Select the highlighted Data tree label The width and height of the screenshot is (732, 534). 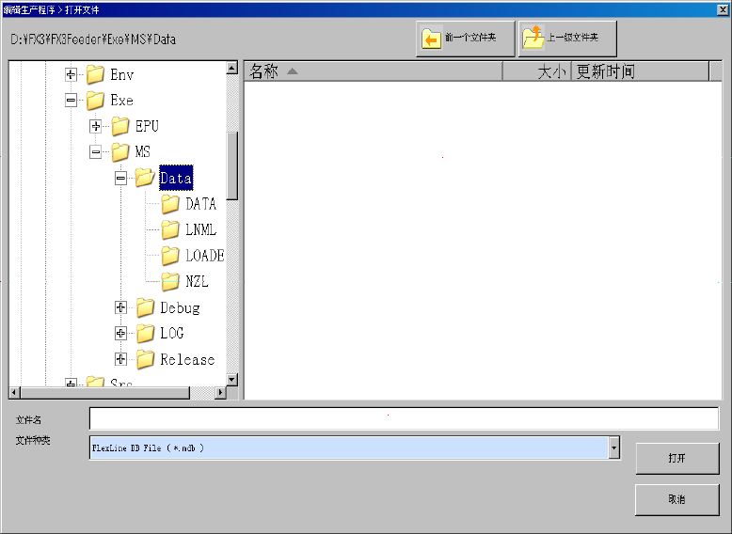pos(176,178)
